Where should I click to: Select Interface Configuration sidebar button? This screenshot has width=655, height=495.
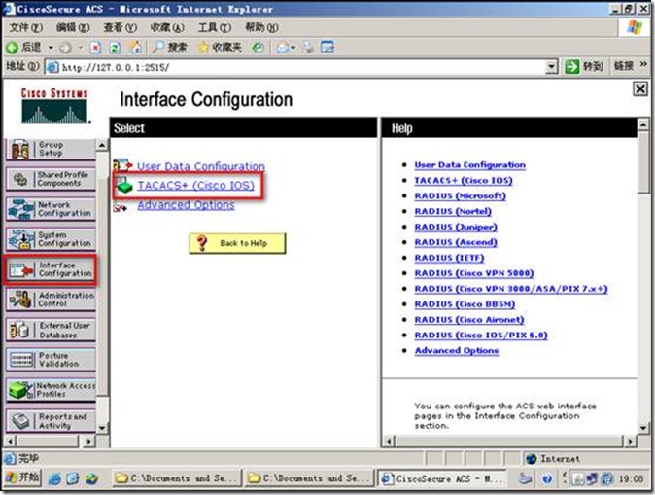pos(51,269)
